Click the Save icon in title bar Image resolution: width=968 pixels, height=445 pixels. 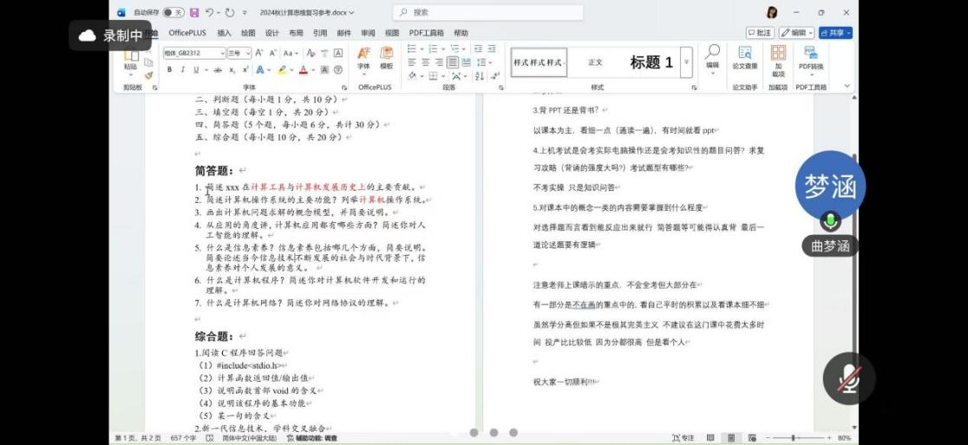click(x=194, y=12)
